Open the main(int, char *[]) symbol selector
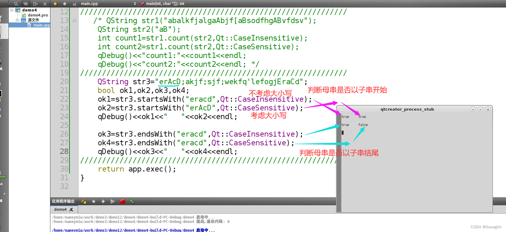506x232 pixels. pos(163,4)
